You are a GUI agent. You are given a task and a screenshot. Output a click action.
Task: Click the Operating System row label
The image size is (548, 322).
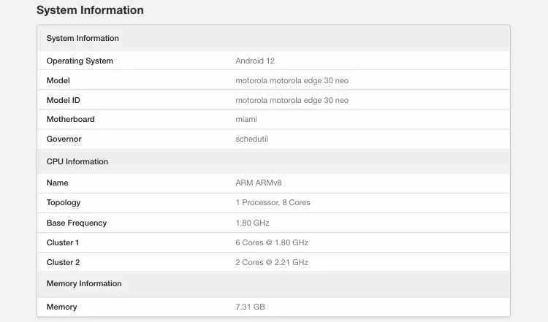click(x=80, y=61)
